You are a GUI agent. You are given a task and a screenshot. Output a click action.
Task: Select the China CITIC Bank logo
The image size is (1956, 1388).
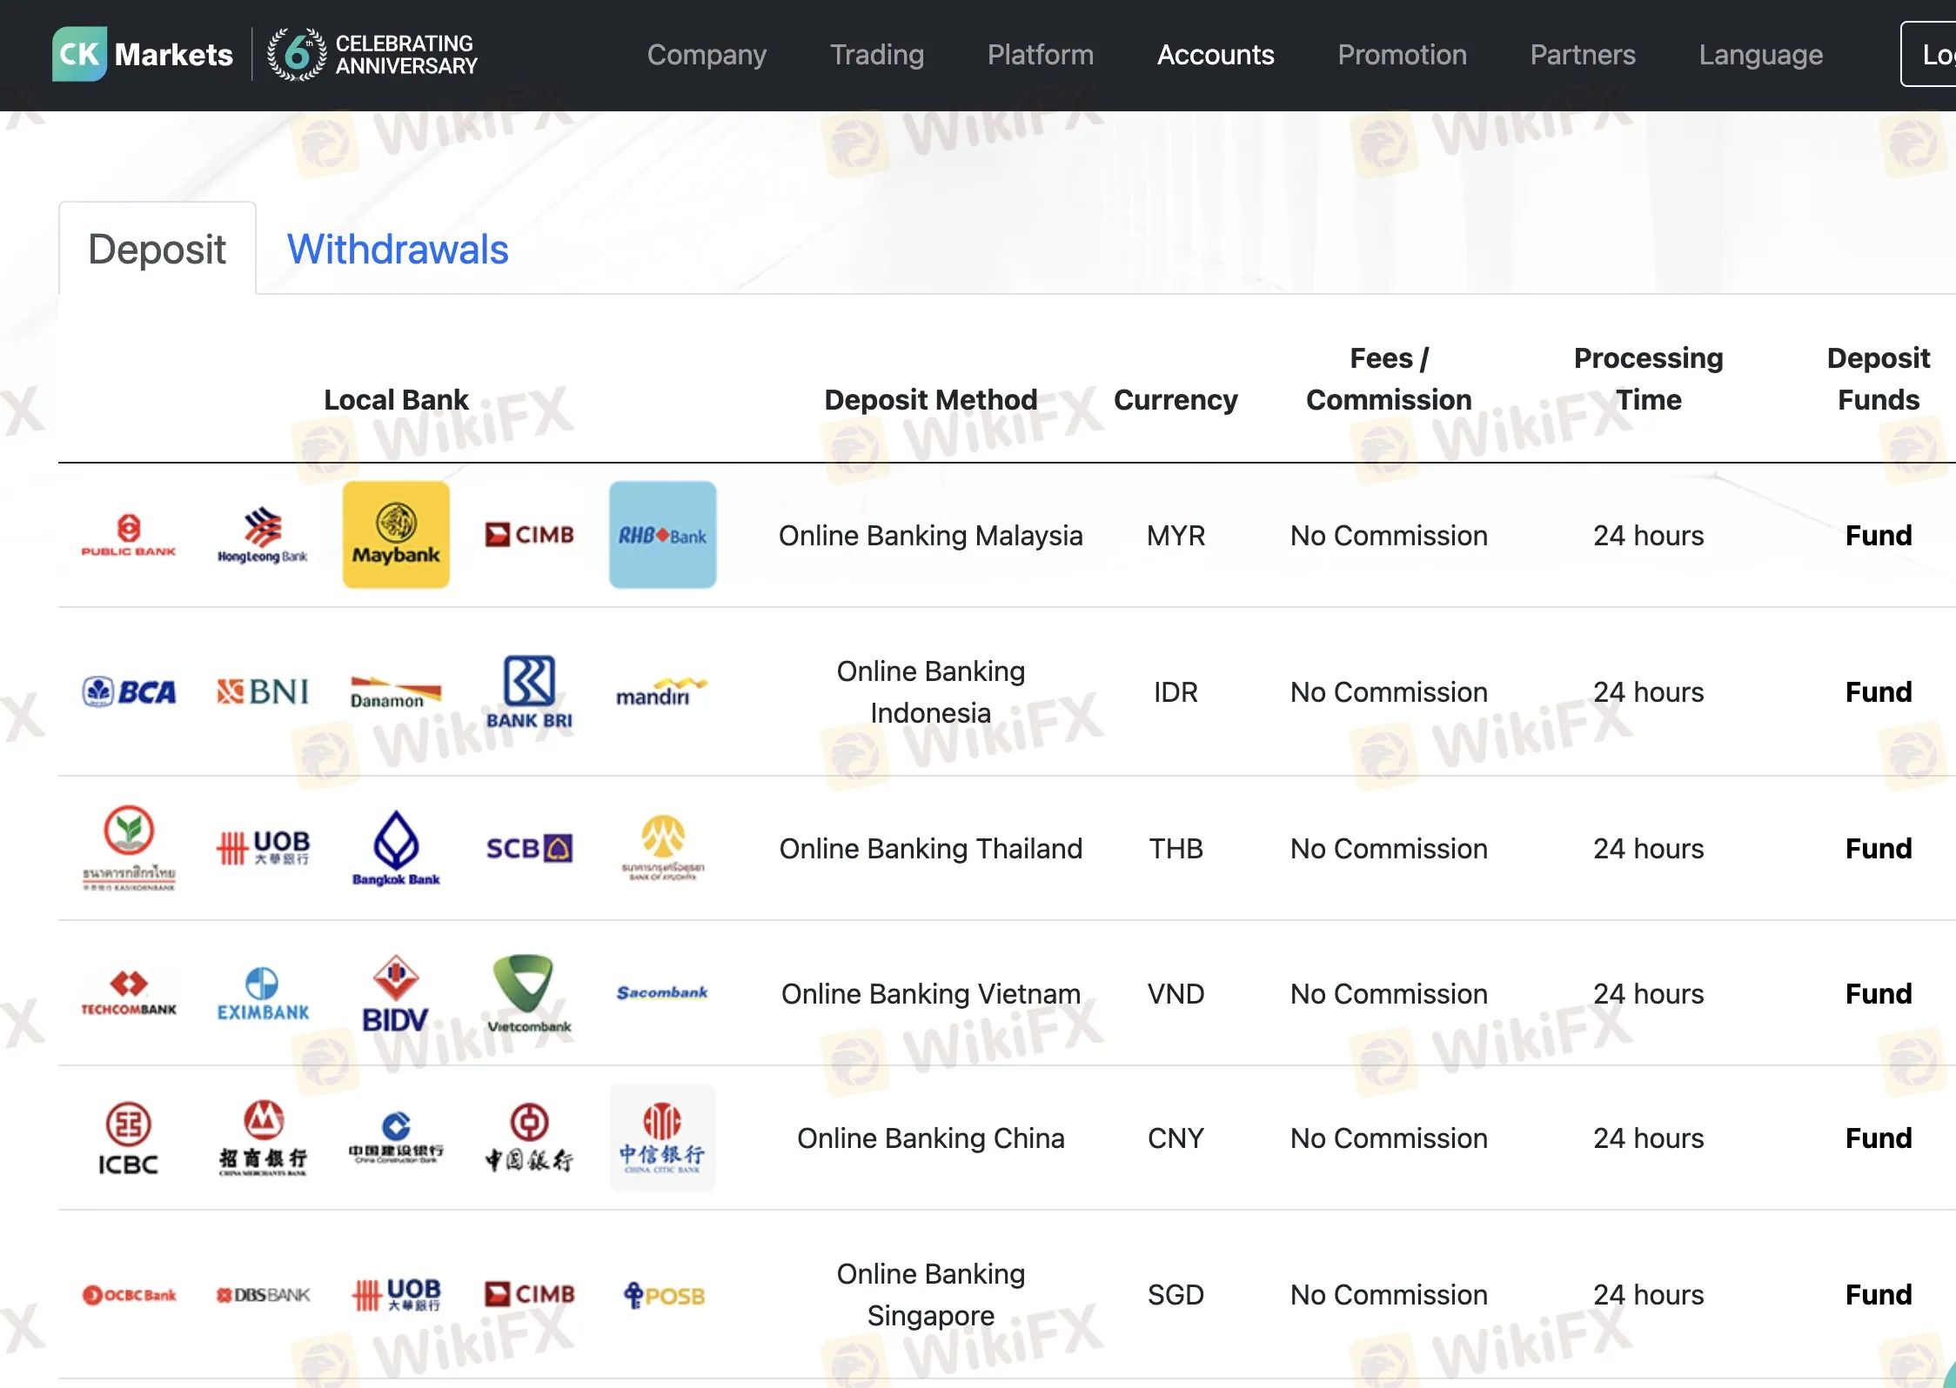tap(663, 1138)
